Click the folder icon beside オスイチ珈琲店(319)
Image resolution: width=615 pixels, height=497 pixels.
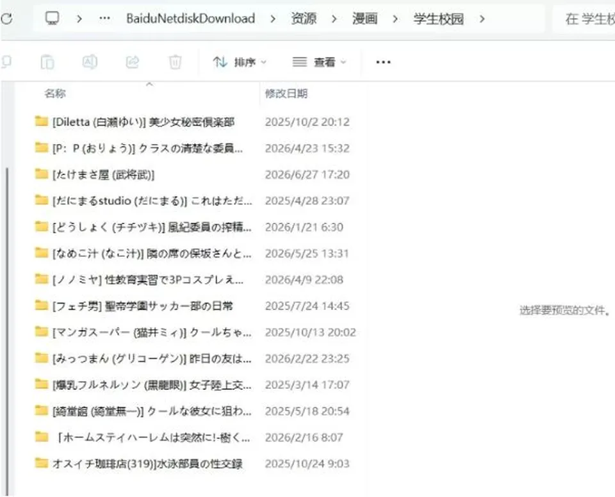(x=41, y=463)
